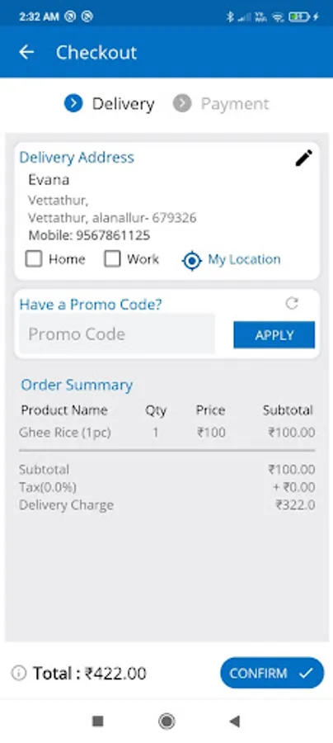Focus the Promo Code input field

tap(117, 334)
